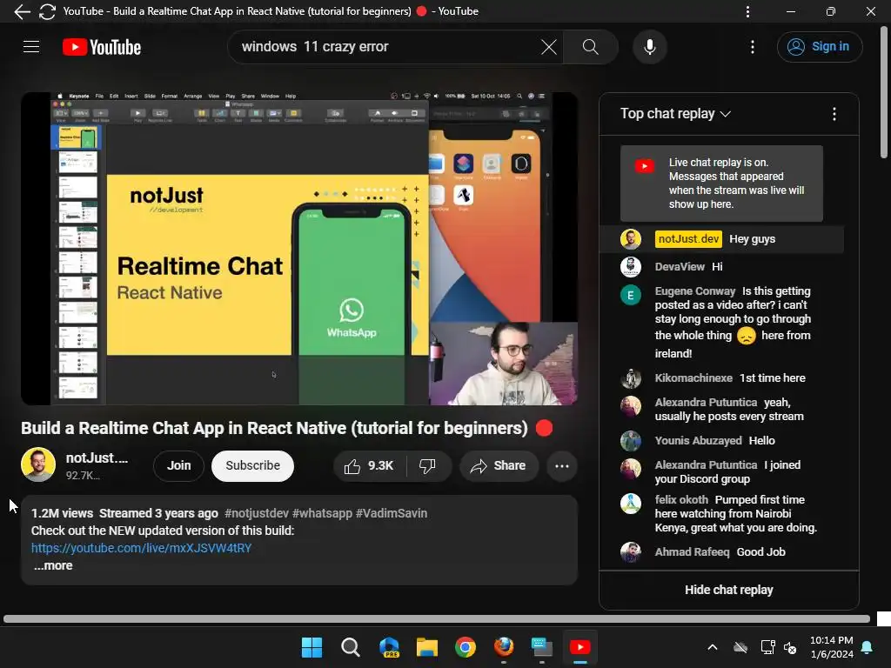Click the magnifier search button
This screenshot has height=668, width=891.
(x=591, y=47)
